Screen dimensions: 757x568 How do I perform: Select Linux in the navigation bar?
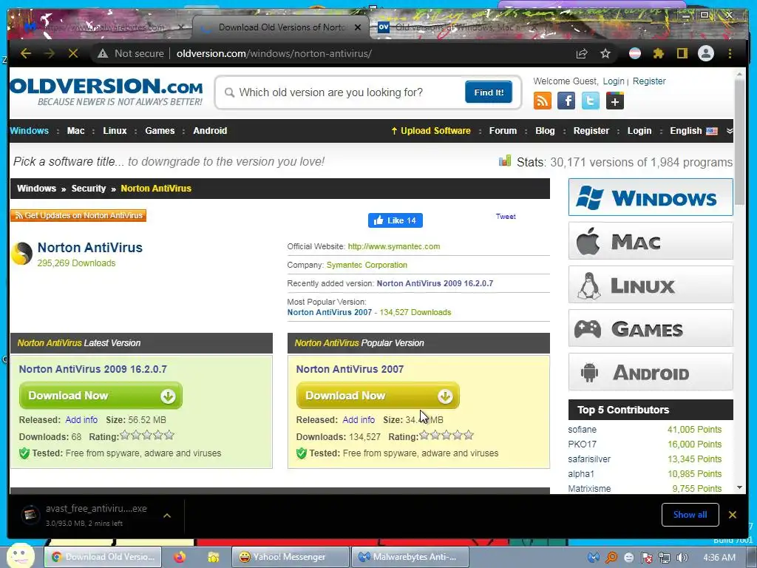click(x=115, y=131)
